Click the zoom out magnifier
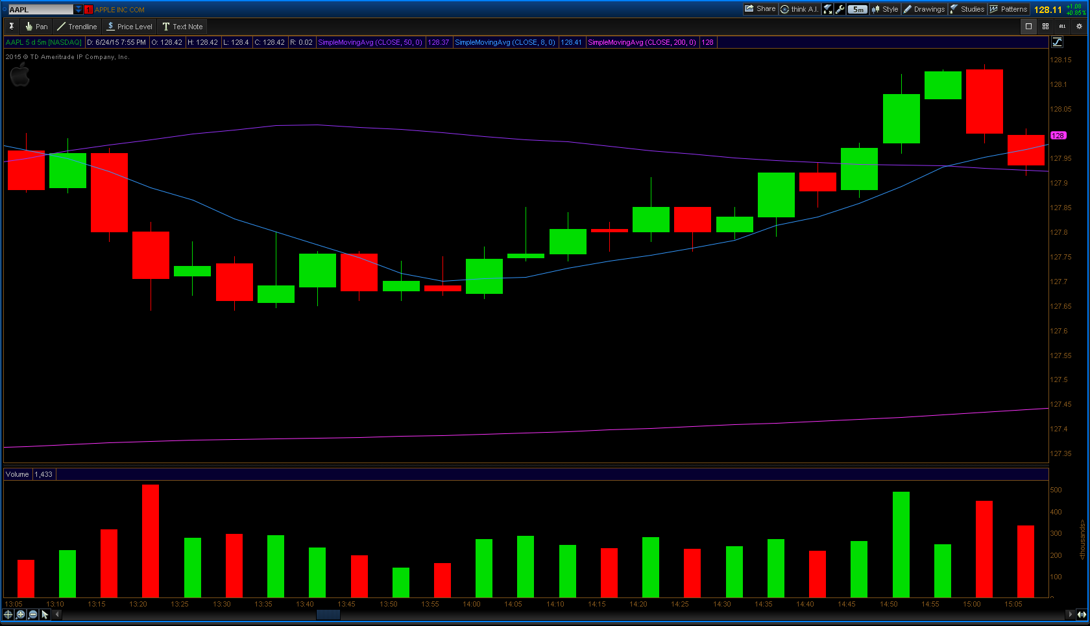Screen dimensions: 1090x626 point(33,614)
